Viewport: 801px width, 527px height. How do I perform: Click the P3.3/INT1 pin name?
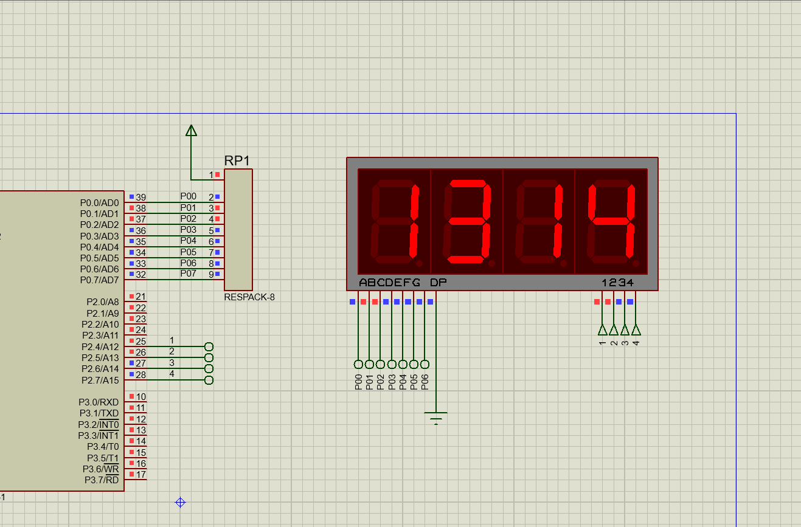(99, 435)
